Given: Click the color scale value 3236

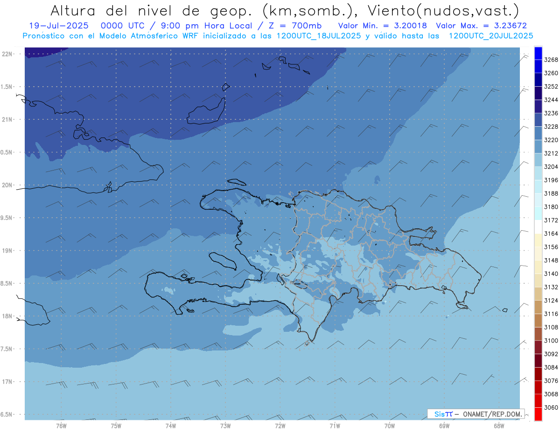Looking at the screenshot, I should click(551, 113).
